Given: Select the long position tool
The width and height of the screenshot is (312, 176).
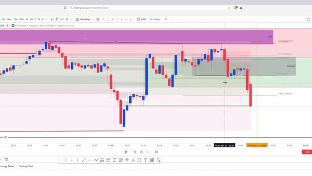Looking at the screenshot, I should [x=102, y=160].
